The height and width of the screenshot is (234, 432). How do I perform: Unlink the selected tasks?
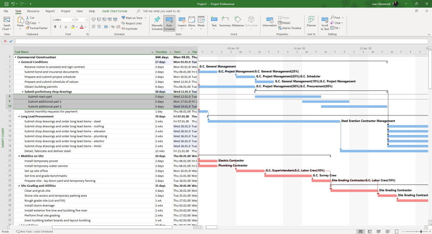coord(118,27)
